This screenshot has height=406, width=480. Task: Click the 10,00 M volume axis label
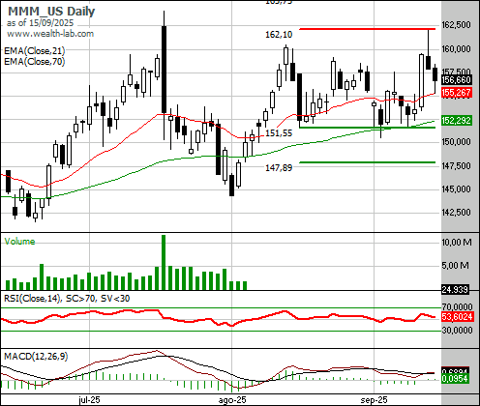pos(457,242)
